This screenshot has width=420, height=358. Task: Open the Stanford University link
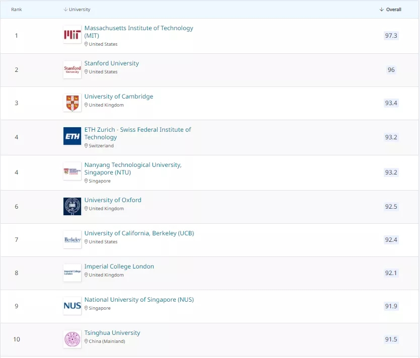coord(111,63)
